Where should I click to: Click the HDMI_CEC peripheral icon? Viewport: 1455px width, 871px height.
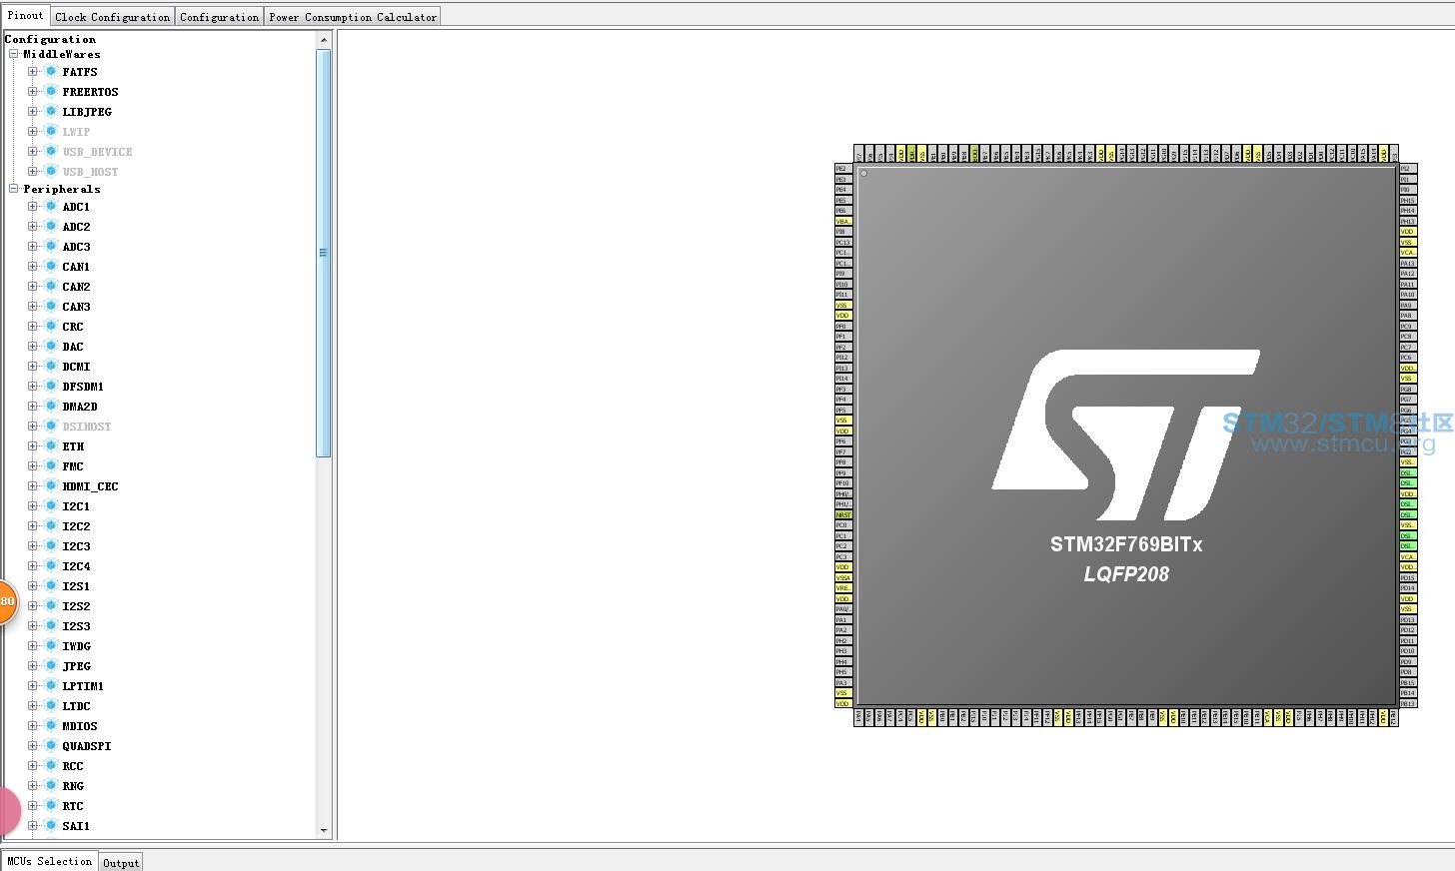pos(51,486)
